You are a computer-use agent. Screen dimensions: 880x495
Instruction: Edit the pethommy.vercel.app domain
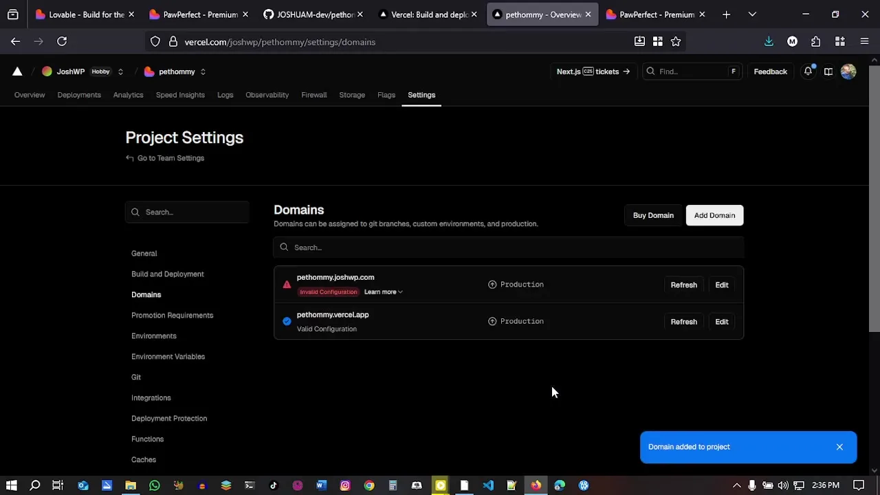(x=721, y=322)
